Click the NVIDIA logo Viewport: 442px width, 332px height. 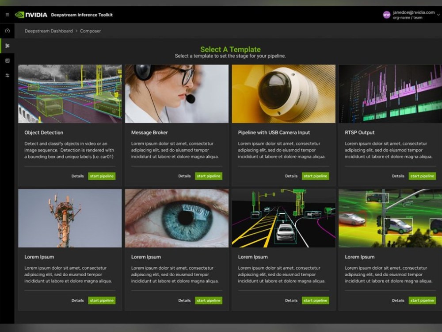pos(31,15)
